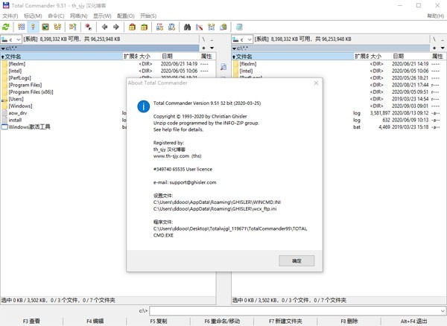Viewport: 447px width, 326px height.
Task: Open the left panel drive c dropdown
Action: (11, 39)
